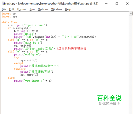Click the 'import sys' line

tap(9, 16)
